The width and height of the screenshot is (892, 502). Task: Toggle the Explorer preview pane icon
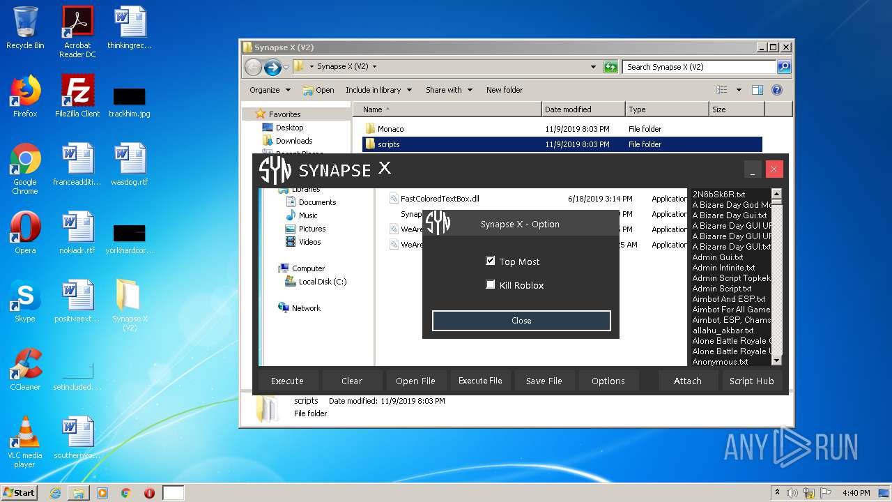[x=758, y=90]
